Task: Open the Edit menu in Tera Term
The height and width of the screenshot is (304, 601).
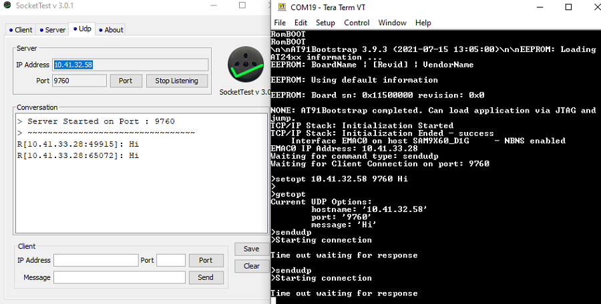Action: coord(300,23)
